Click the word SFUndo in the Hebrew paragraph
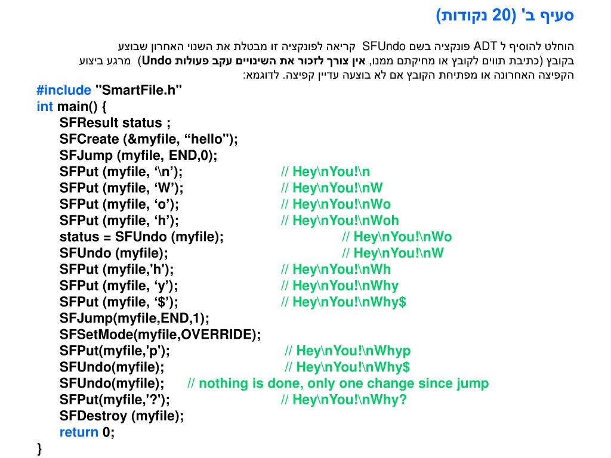Screen dimensions: 611x458 [x=384, y=47]
